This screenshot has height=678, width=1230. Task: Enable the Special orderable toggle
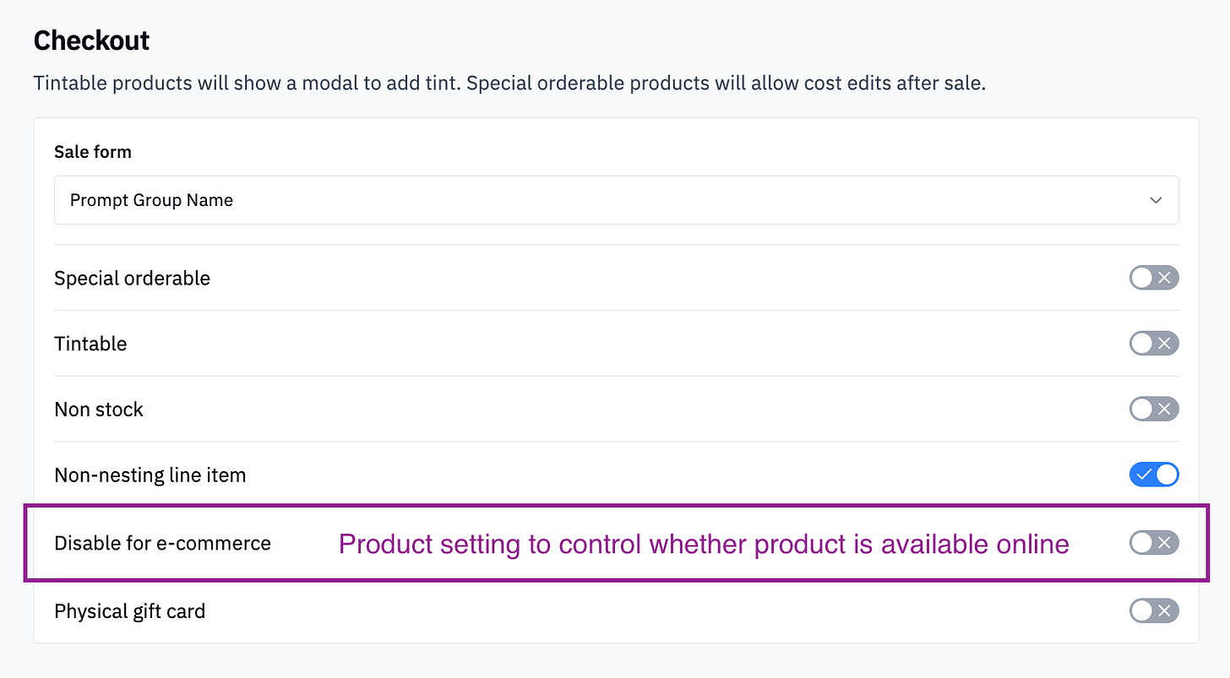coord(1154,278)
